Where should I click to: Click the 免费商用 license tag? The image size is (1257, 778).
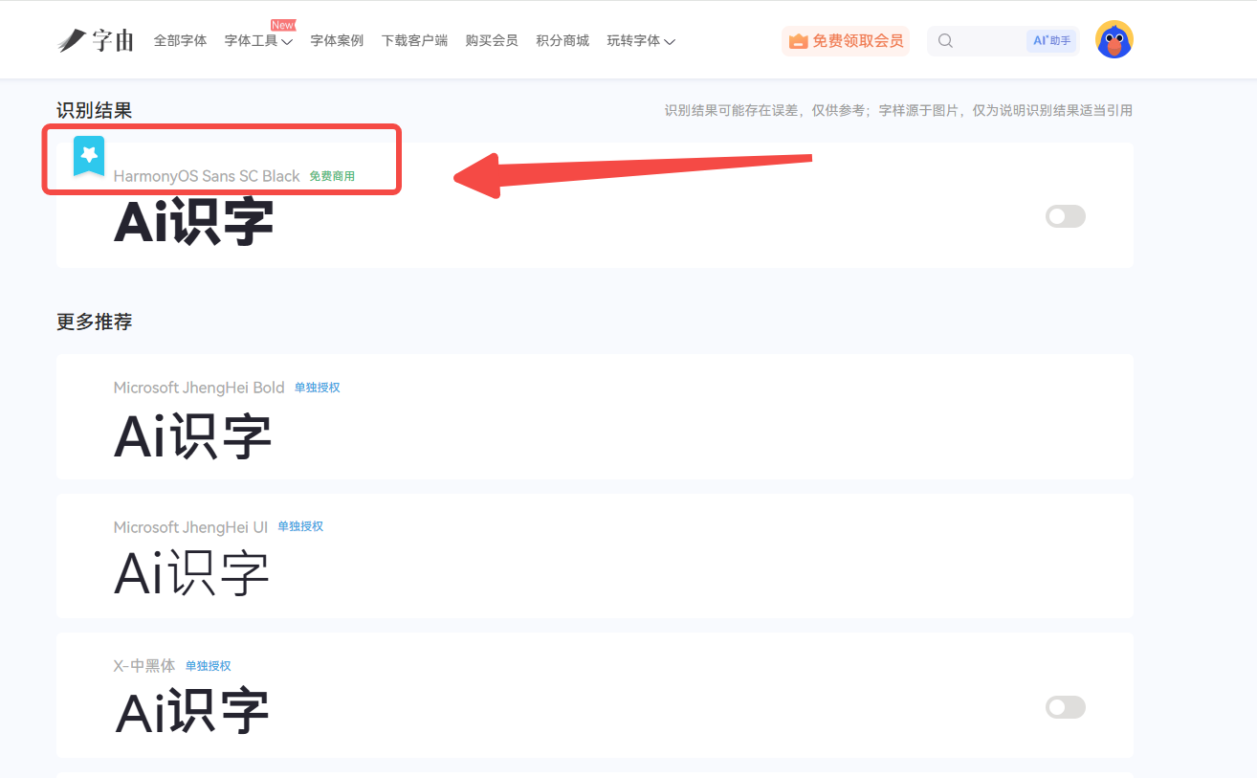(332, 176)
